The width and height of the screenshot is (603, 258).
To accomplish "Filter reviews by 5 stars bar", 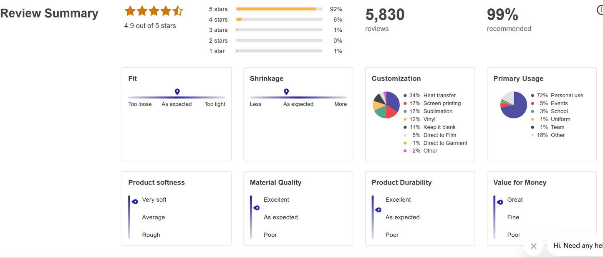I will coord(279,9).
